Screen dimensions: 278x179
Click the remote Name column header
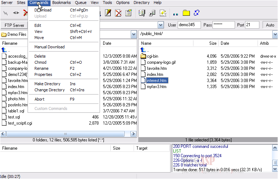point(166,43)
